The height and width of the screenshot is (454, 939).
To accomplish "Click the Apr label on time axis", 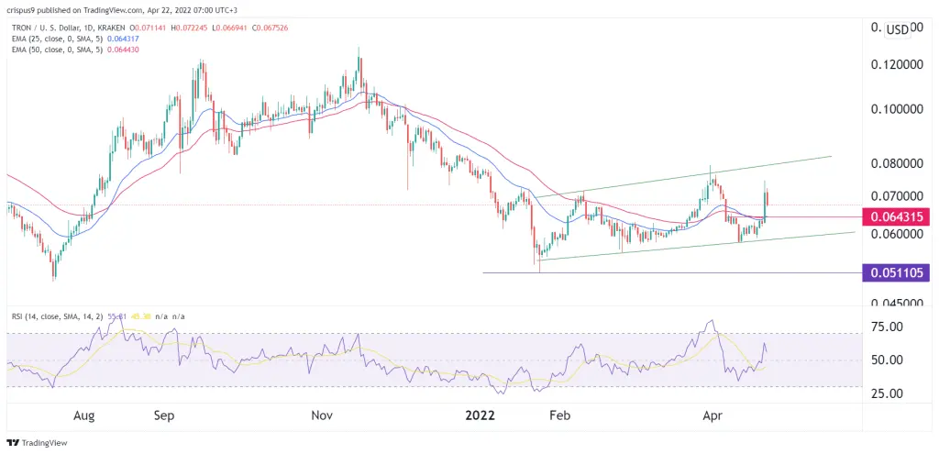I will pyautogui.click(x=713, y=415).
